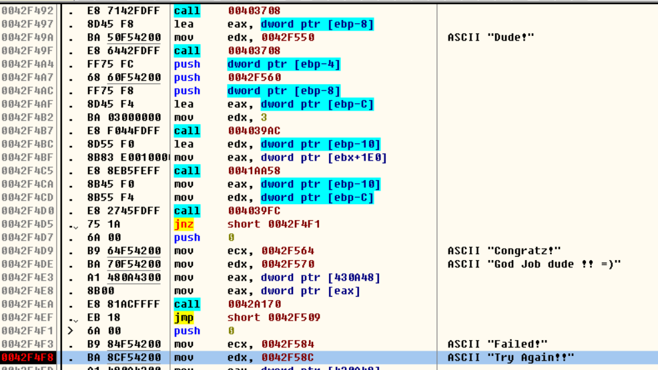Viewport: 658px width, 370px height.
Task: Click call target 0042A170
Action: [254, 304]
